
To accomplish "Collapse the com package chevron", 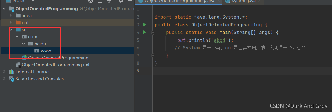I will coord(17,37).
